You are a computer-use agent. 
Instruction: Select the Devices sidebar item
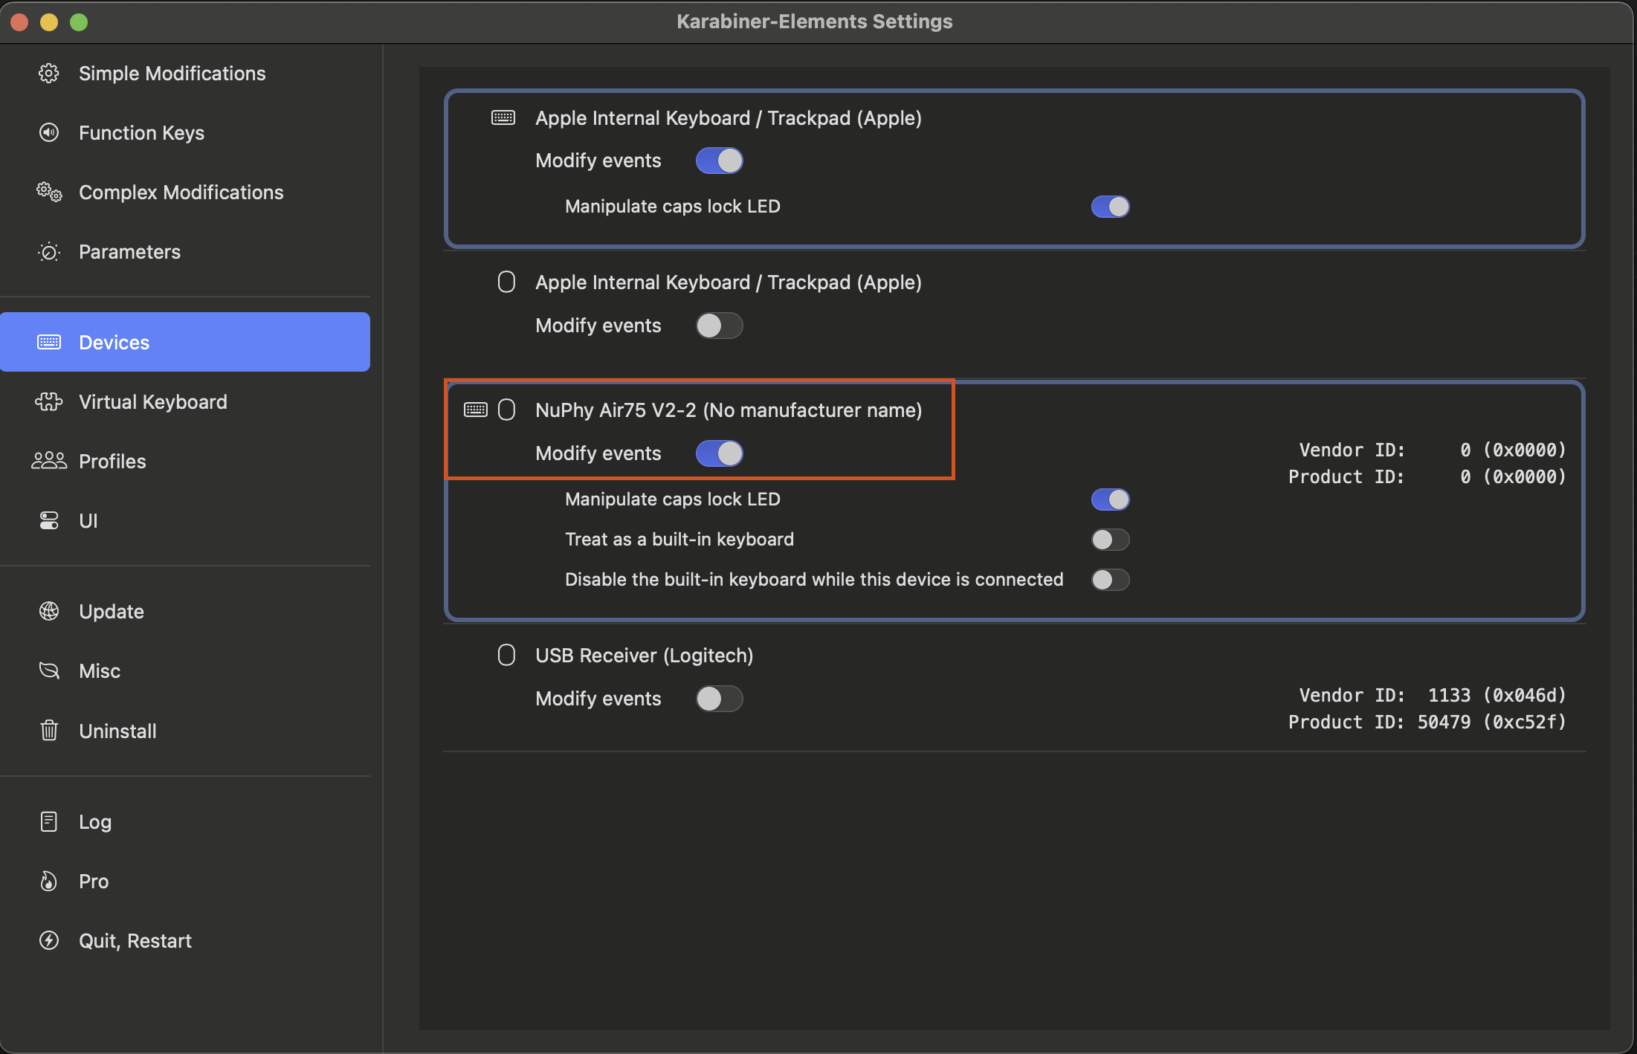[185, 342]
